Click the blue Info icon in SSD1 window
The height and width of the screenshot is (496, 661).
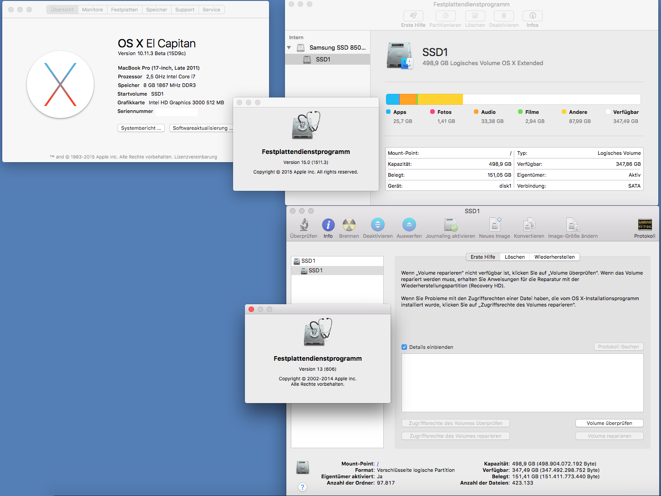[328, 225]
